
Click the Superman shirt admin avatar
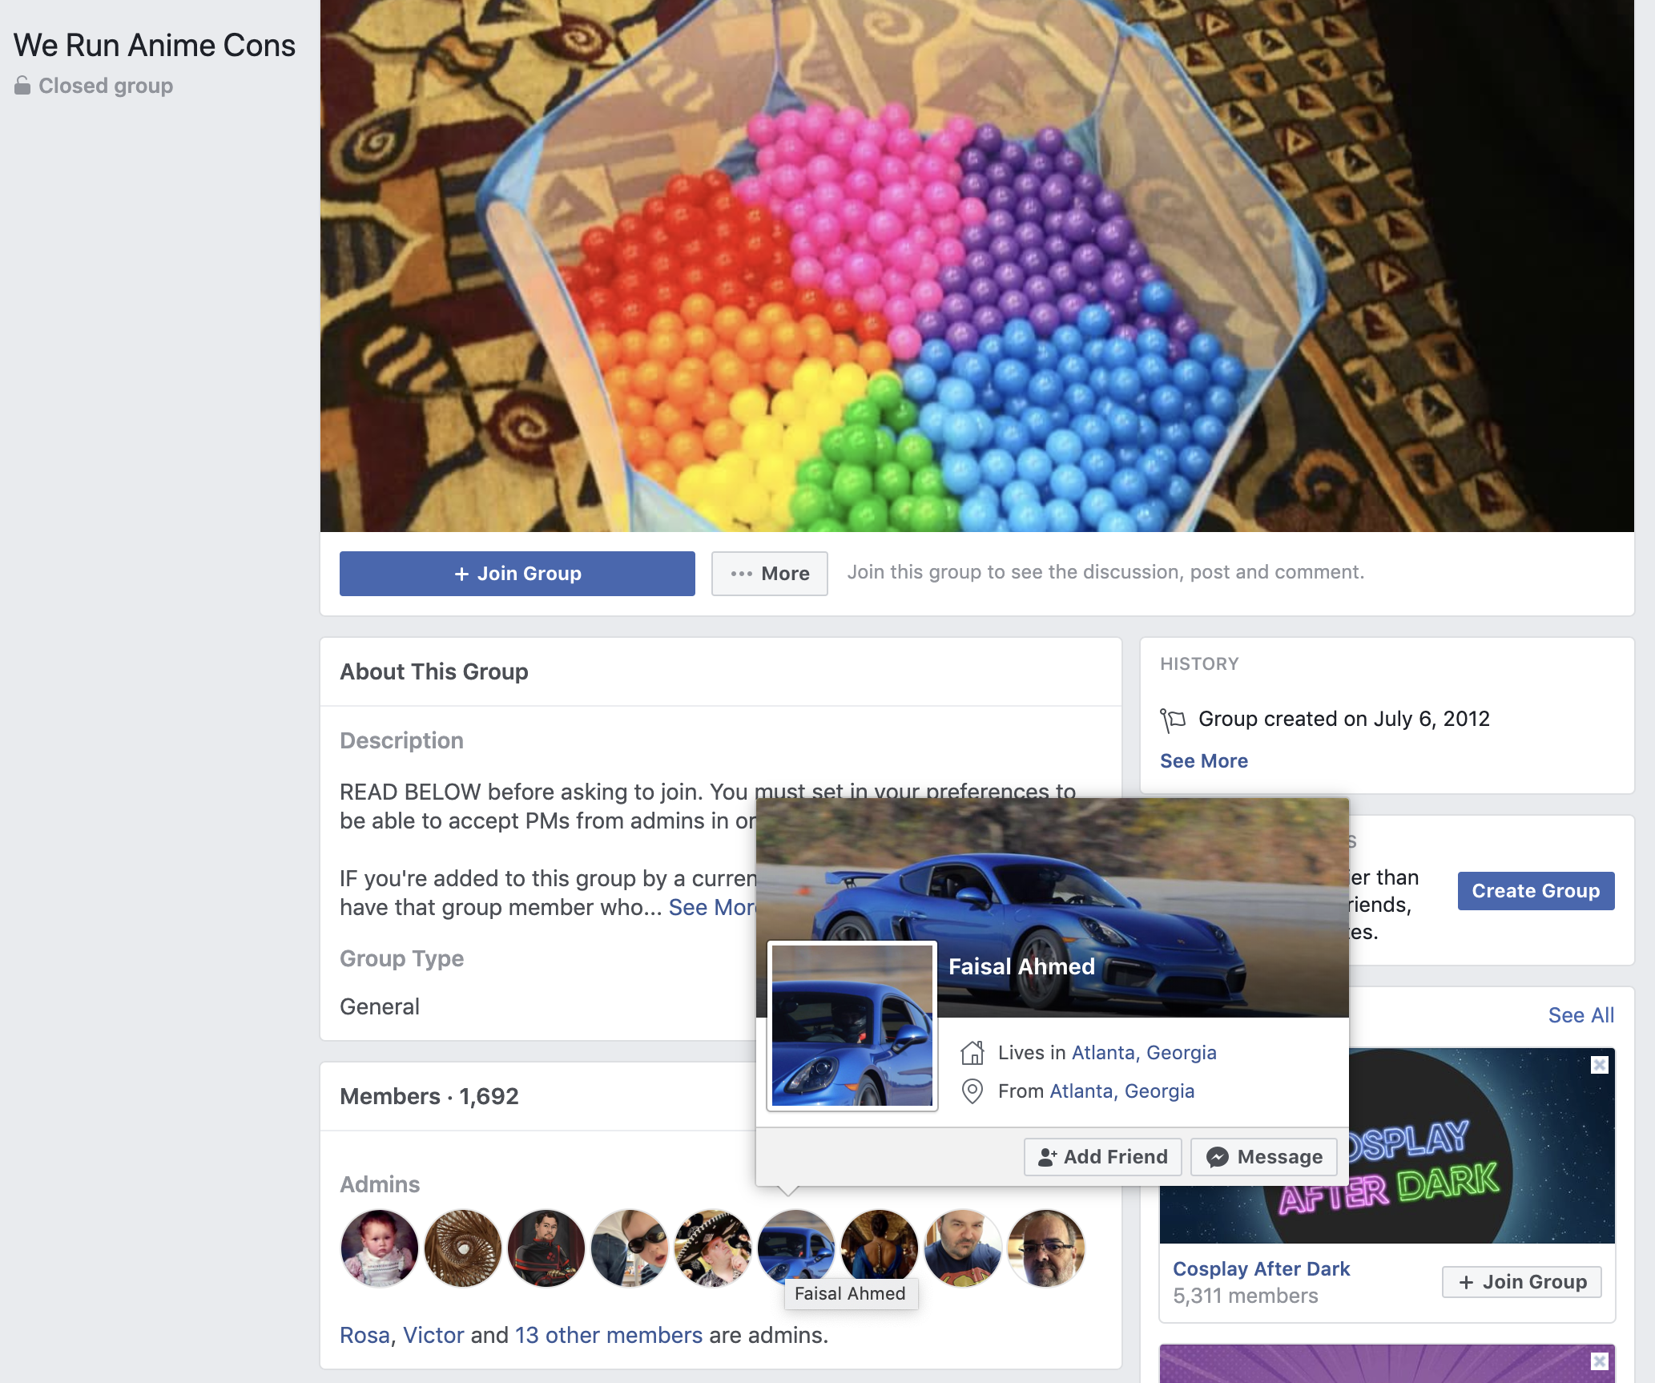point(963,1248)
